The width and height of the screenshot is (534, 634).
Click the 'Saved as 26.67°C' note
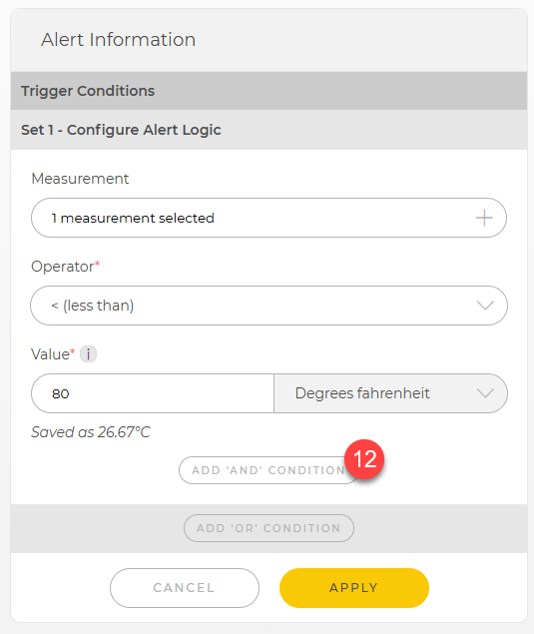pyautogui.click(x=91, y=432)
